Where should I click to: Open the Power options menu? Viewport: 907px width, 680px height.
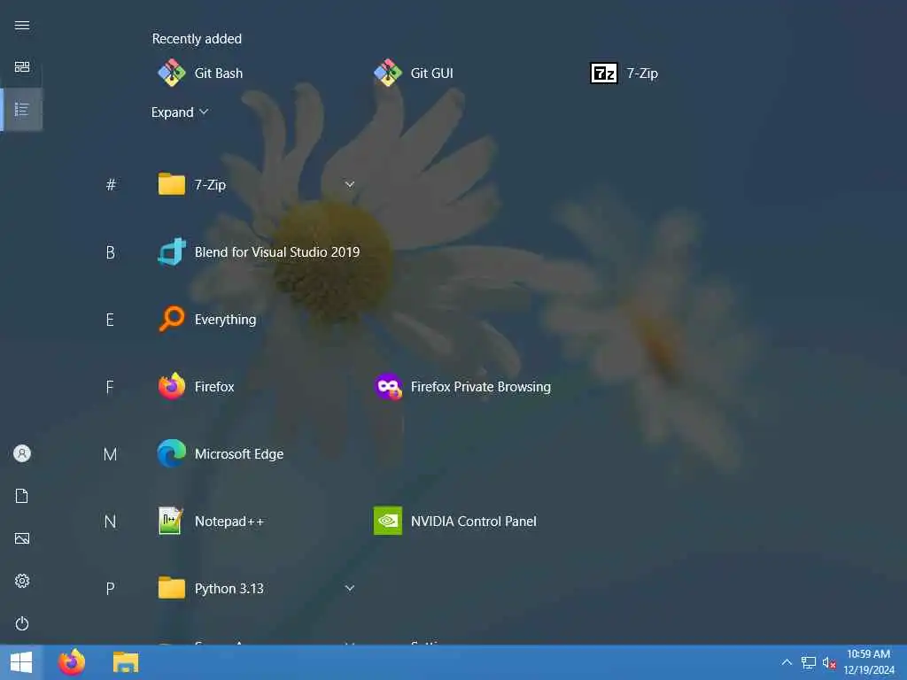click(x=22, y=623)
